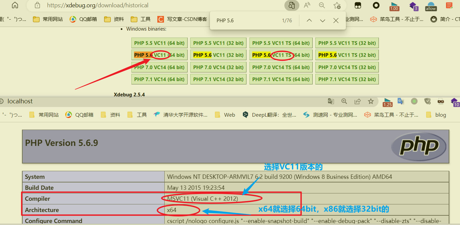Open the orange notes extension icon
The image size is (460, 225).
tap(449, 5)
